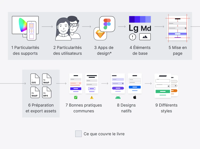Click the green checkmark icon
The height and width of the screenshot is (149, 200).
[76, 97]
